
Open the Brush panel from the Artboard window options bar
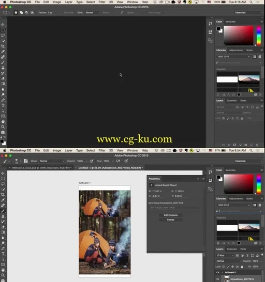(x=25, y=161)
